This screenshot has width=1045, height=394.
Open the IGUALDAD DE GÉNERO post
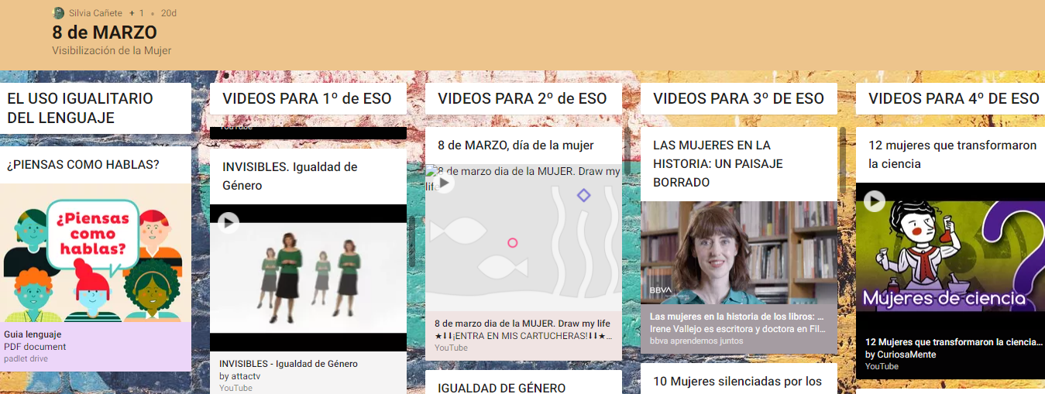[x=501, y=388]
